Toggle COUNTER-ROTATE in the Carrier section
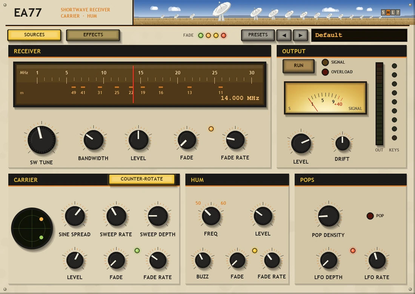 click(x=142, y=179)
